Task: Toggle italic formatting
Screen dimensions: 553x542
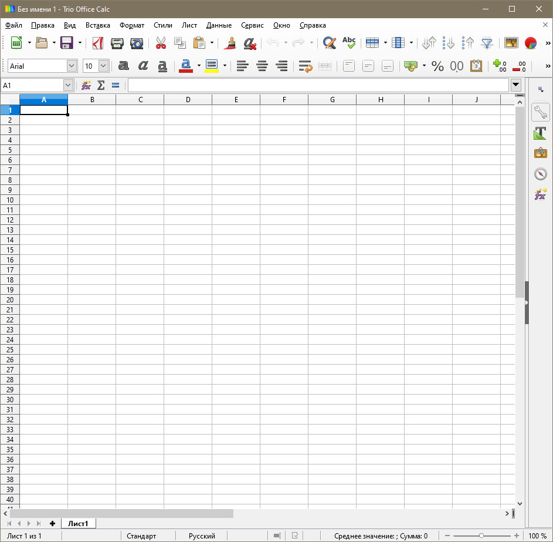Action: click(143, 66)
